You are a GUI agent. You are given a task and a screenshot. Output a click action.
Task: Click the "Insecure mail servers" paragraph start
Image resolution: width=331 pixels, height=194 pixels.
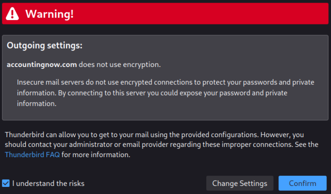tap(49, 82)
